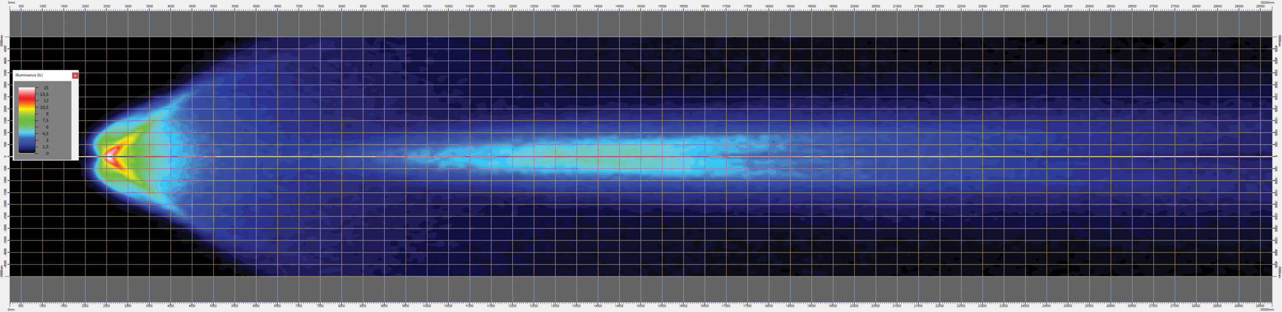This screenshot has width=1282, height=312.
Task: Close the illuminance legend panel
Action: click(75, 76)
